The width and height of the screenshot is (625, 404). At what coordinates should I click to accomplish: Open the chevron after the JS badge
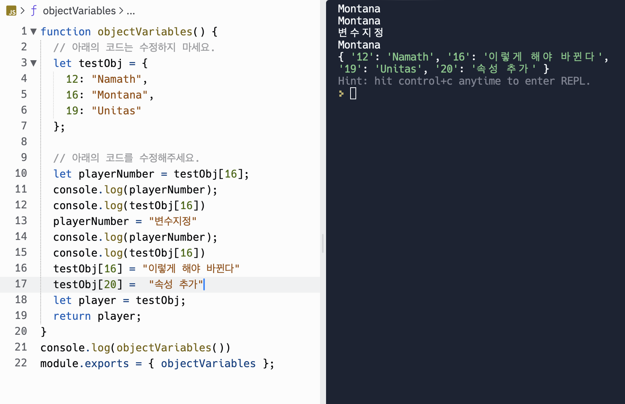23,11
